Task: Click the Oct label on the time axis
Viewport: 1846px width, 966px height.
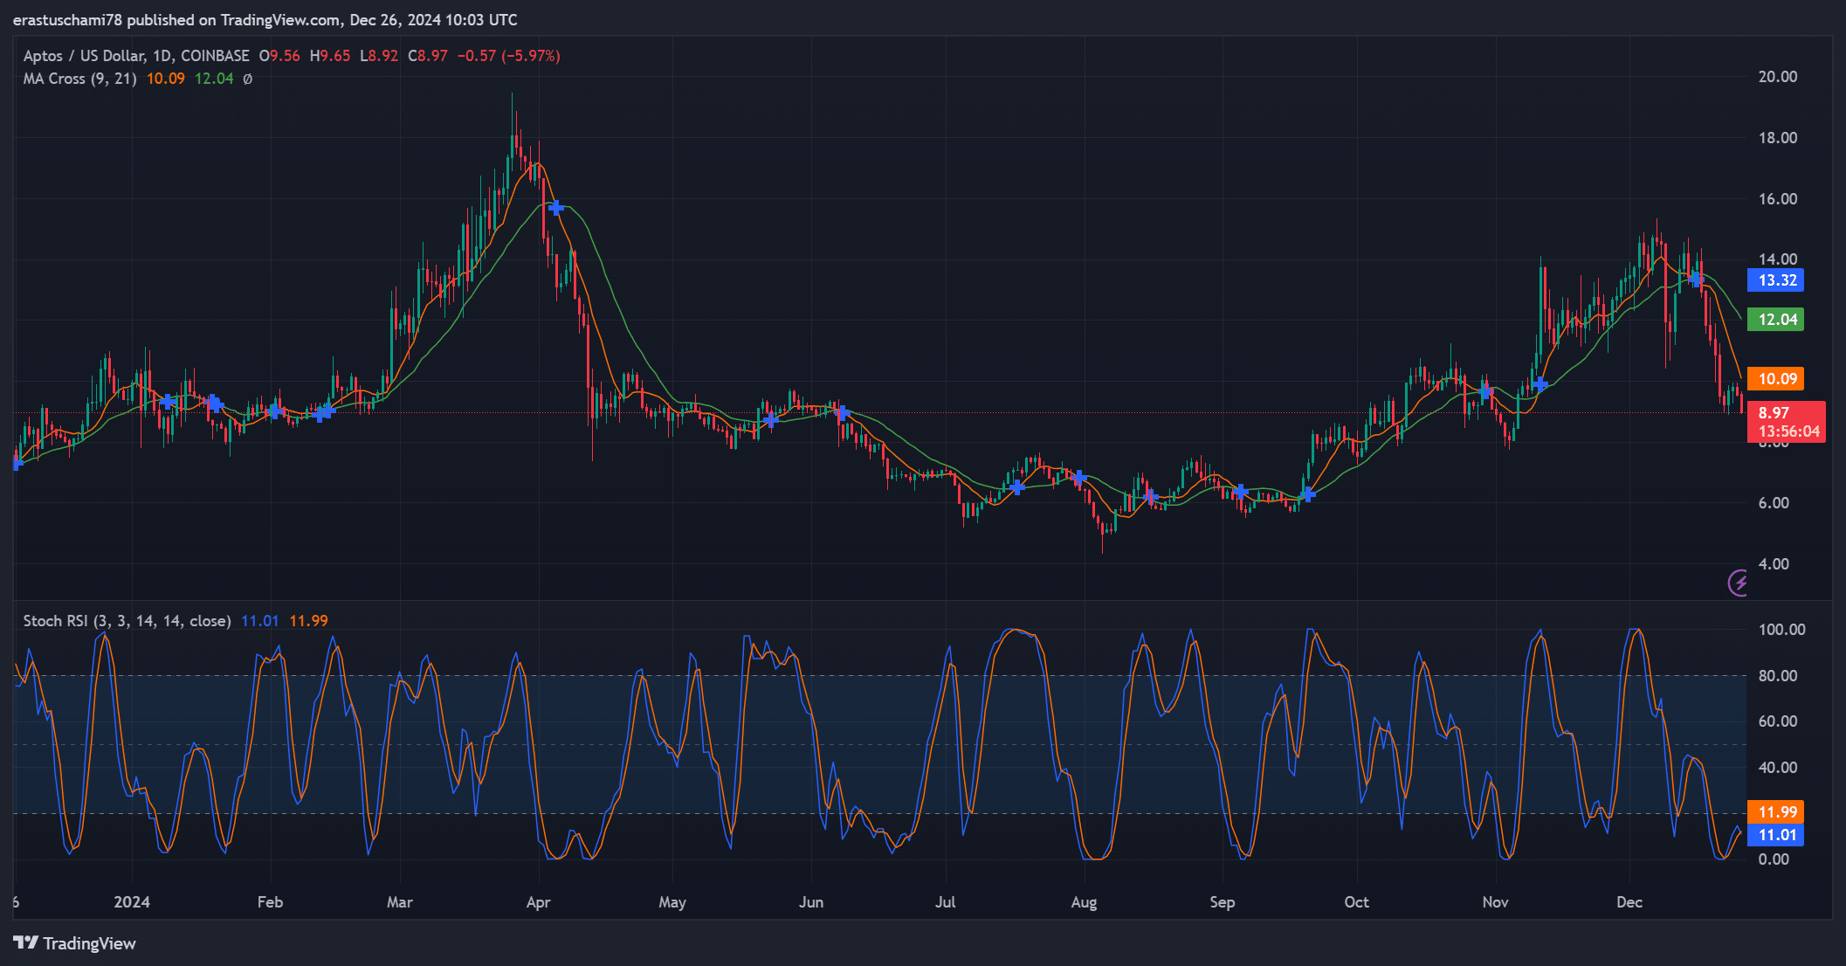Action: [x=1357, y=902]
